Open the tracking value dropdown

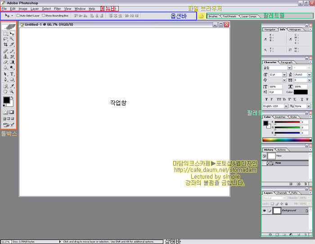310,80
